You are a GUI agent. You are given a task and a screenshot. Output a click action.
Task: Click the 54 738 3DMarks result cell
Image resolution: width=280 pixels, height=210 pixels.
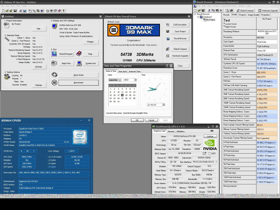[x=267, y=59]
